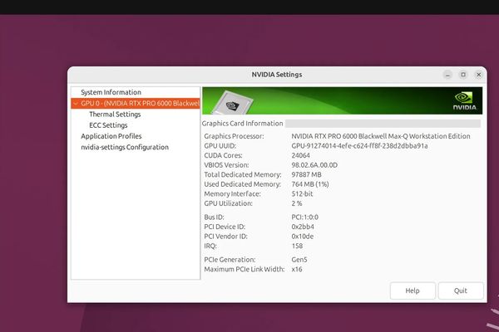499x332 pixels.
Task: Click the CUDA cores value 24064
Action: [x=300, y=155]
